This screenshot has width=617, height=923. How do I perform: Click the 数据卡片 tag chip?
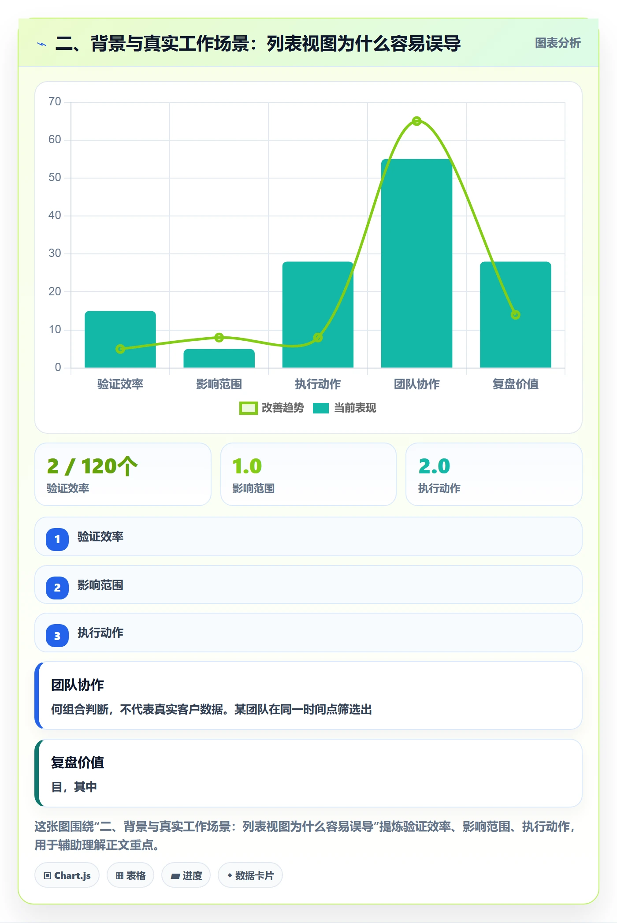250,875
